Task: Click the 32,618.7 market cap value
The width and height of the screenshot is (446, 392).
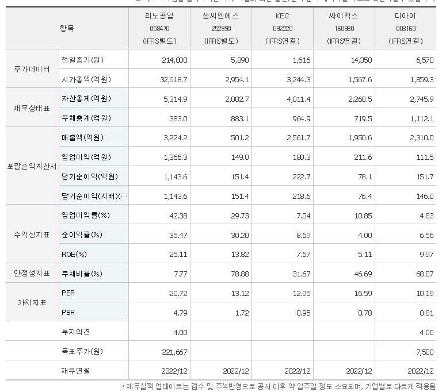Action: coord(173,80)
